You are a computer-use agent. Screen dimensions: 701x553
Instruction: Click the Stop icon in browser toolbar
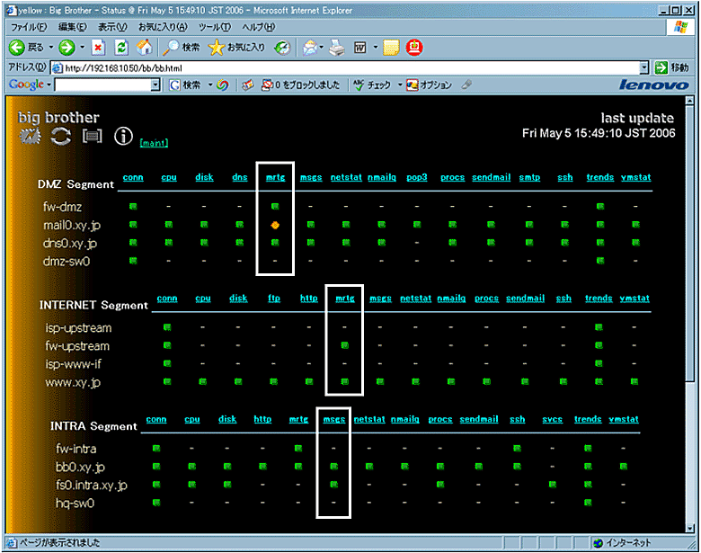pos(99,47)
